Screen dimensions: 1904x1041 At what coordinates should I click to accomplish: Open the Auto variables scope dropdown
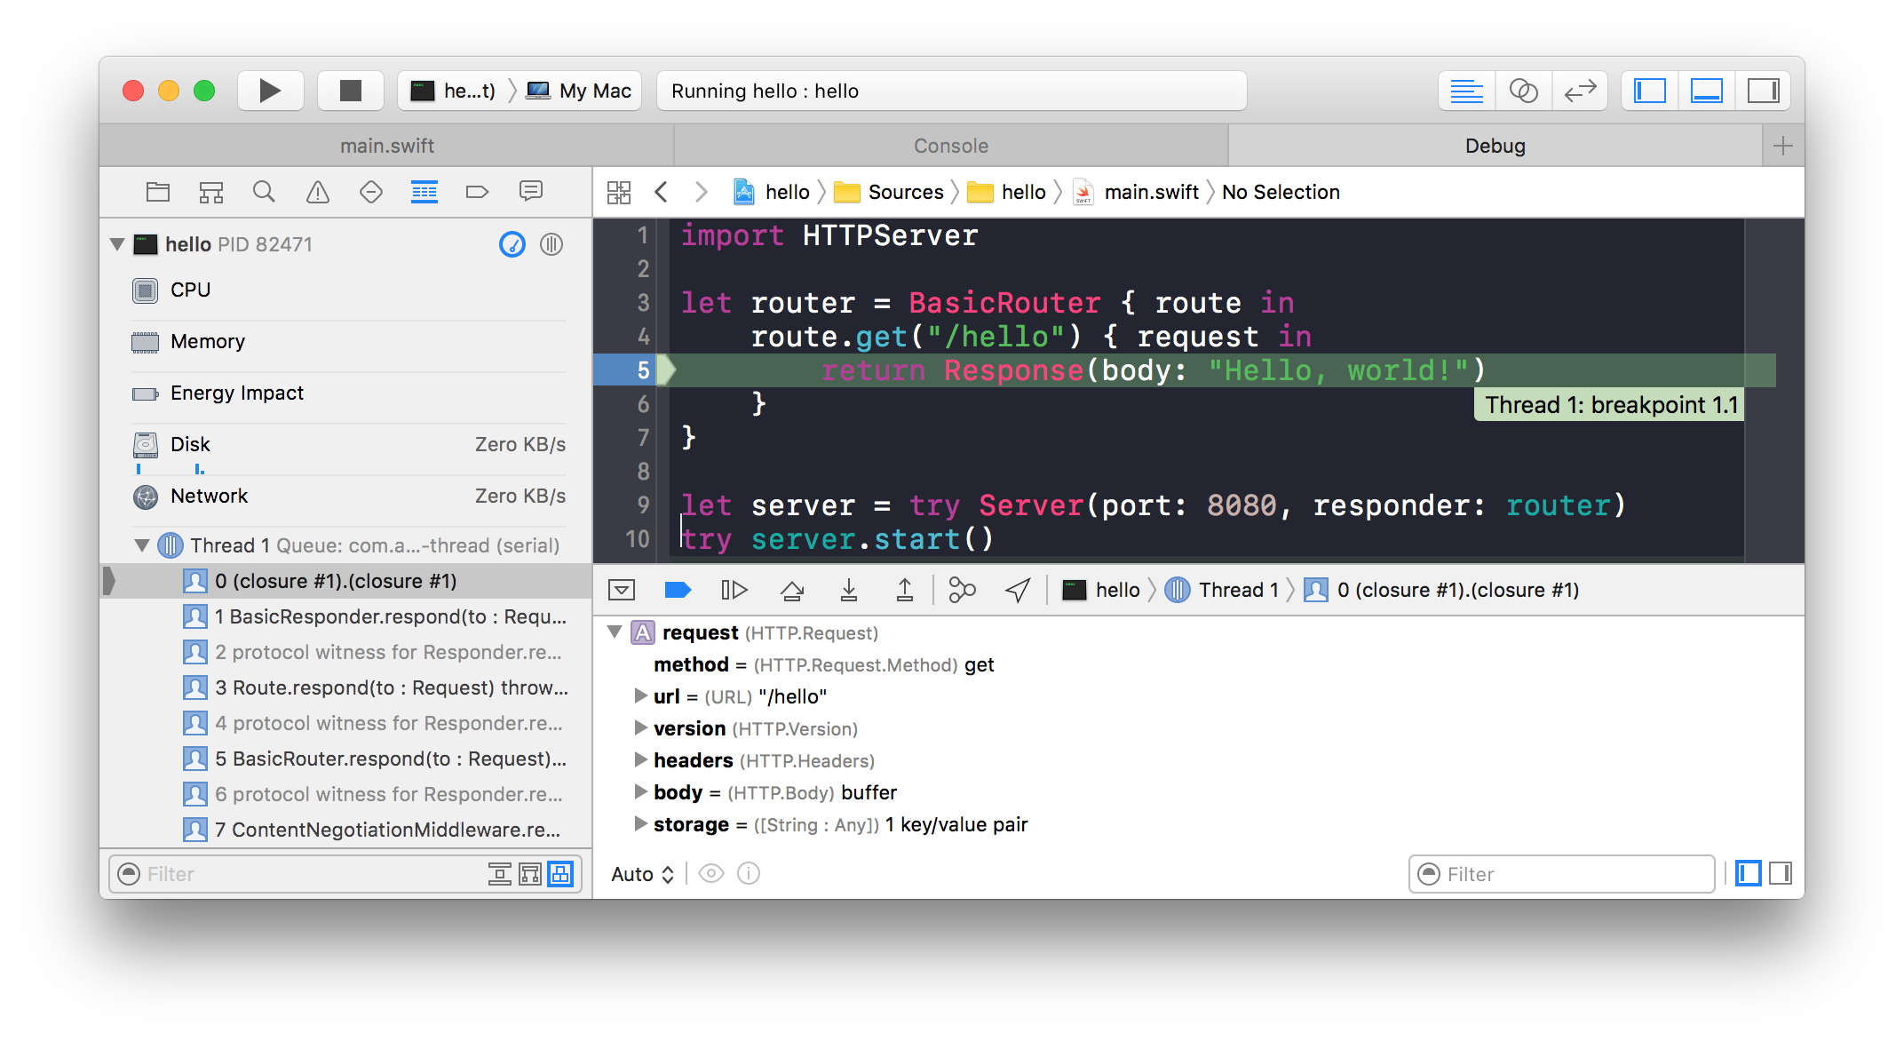[x=642, y=874]
